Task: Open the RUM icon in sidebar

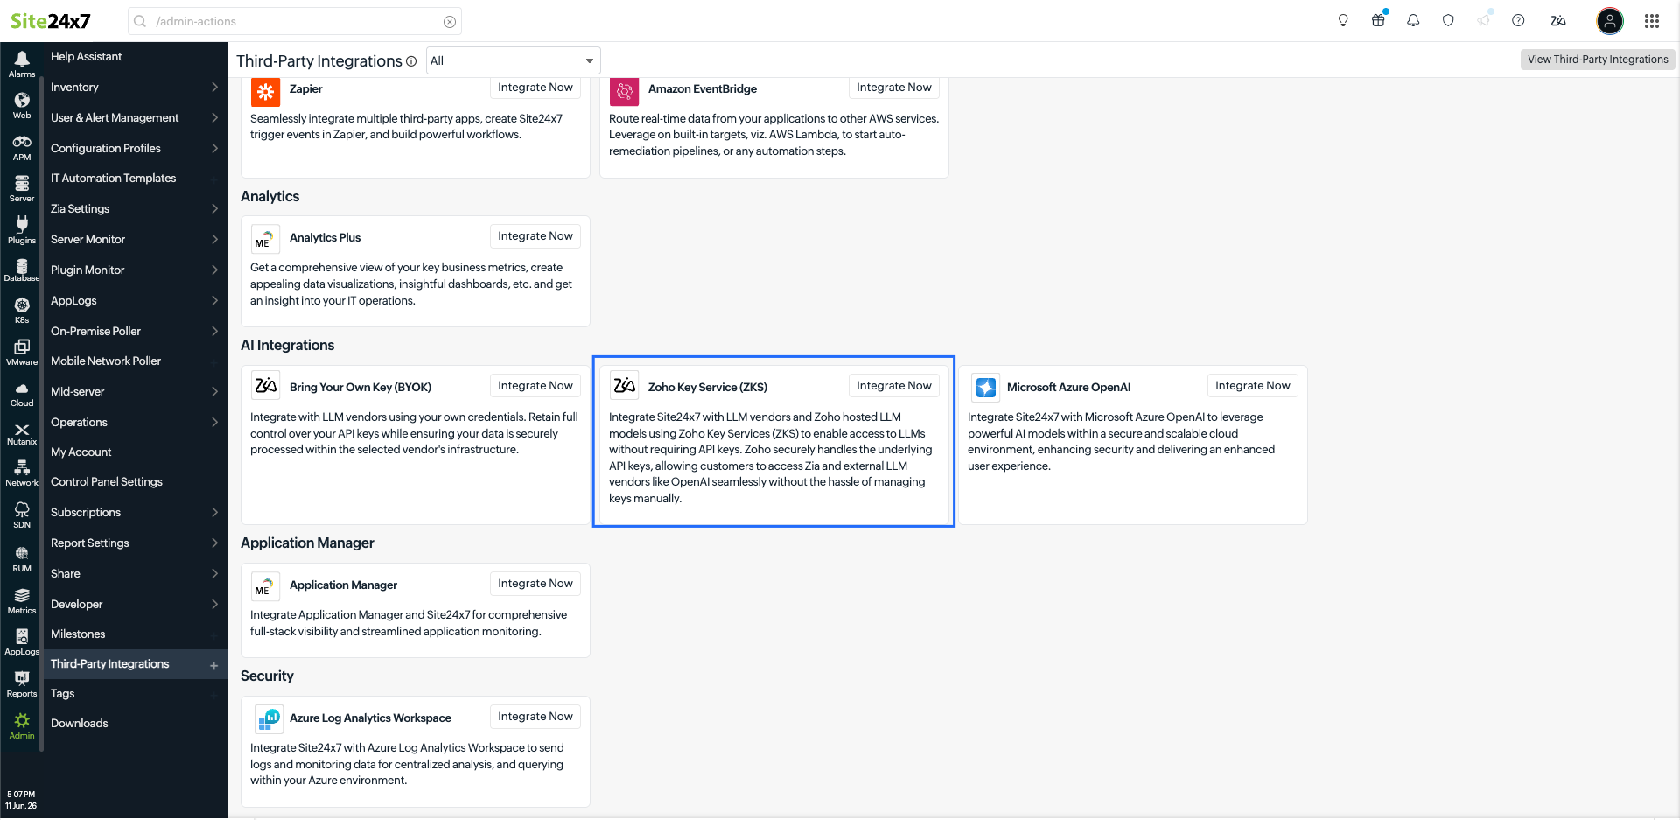Action: [22, 559]
